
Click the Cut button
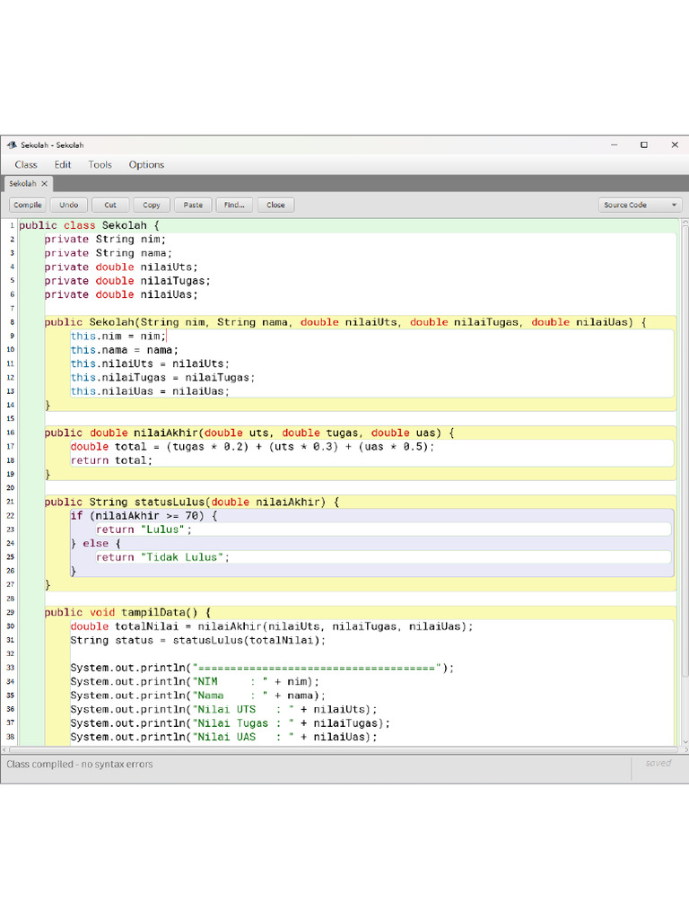pyautogui.click(x=110, y=206)
